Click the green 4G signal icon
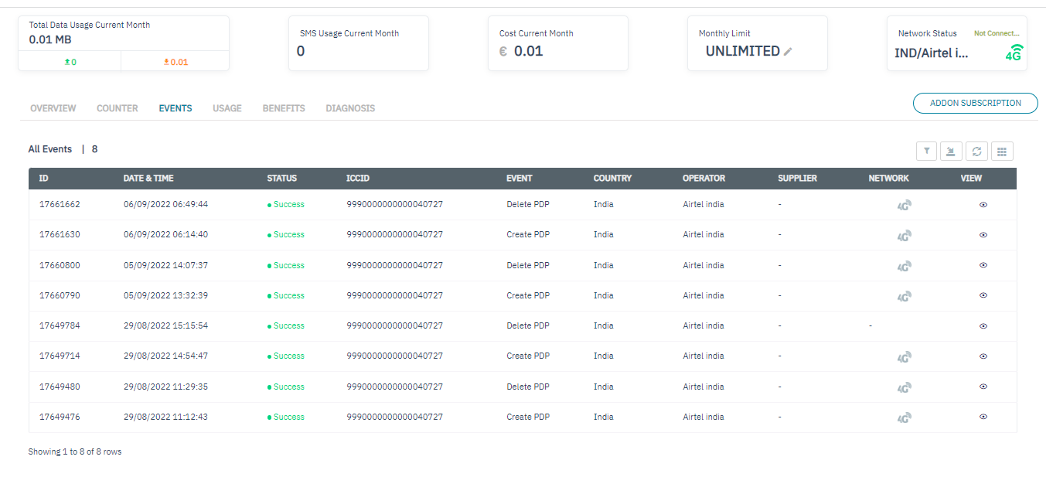The image size is (1046, 477). coord(1014,53)
